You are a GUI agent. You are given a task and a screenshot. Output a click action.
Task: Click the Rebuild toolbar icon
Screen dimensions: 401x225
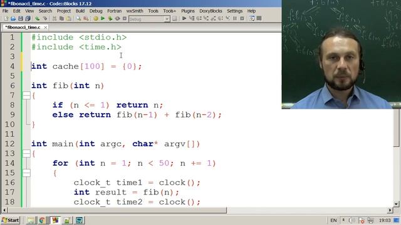tap(117, 19)
